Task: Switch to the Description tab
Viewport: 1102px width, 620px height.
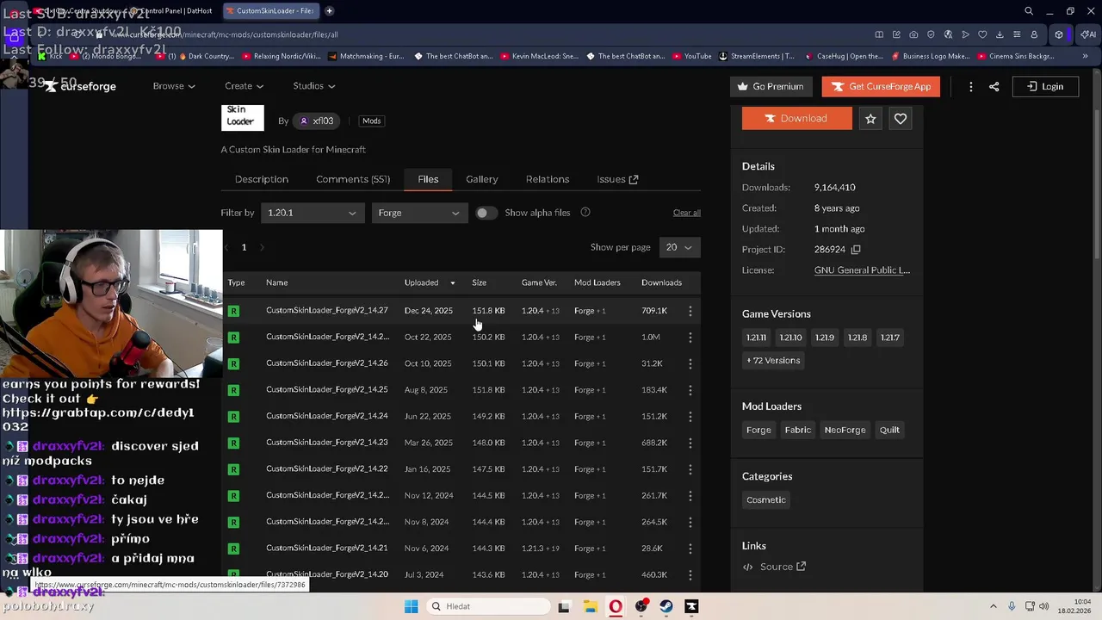Action: (x=262, y=179)
